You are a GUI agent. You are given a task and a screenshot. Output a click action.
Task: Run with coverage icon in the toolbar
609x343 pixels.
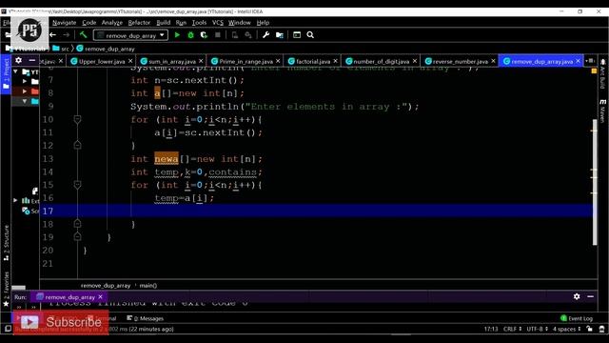(204, 35)
